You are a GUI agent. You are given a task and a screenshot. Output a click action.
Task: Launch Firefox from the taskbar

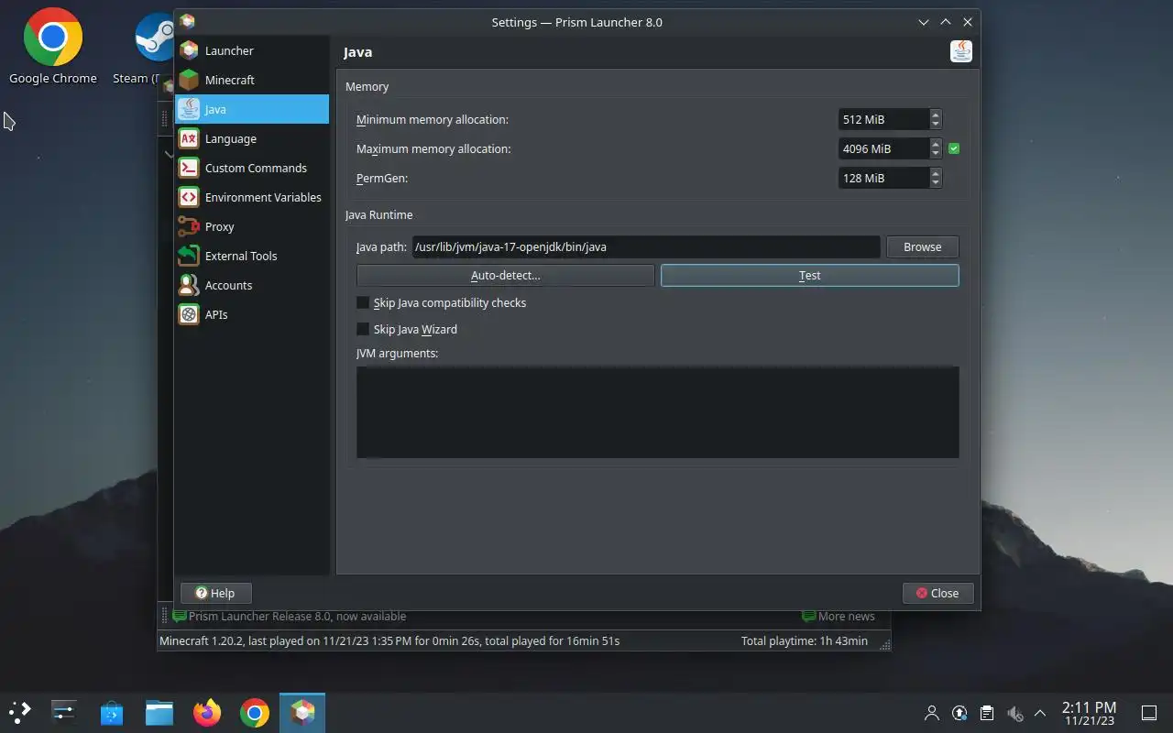(207, 712)
